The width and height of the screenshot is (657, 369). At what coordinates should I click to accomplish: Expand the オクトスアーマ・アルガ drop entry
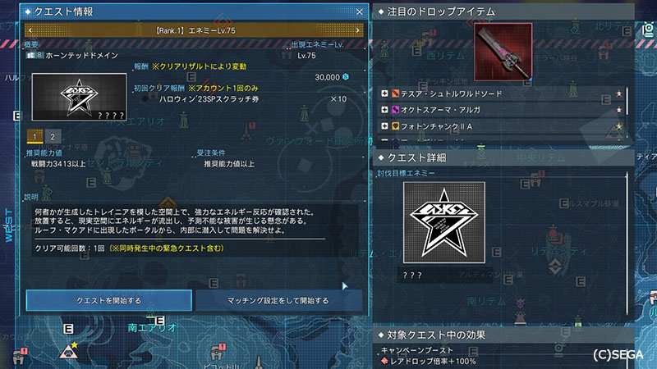[x=384, y=110]
